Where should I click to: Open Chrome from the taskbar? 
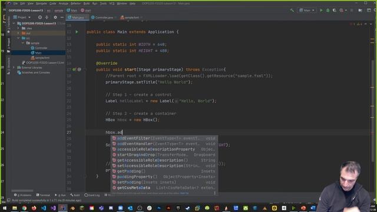24,208
